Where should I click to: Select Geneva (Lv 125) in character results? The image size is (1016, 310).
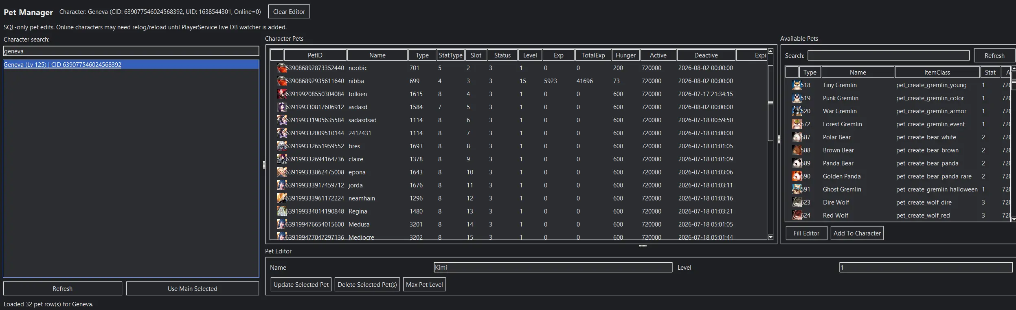(x=131, y=65)
